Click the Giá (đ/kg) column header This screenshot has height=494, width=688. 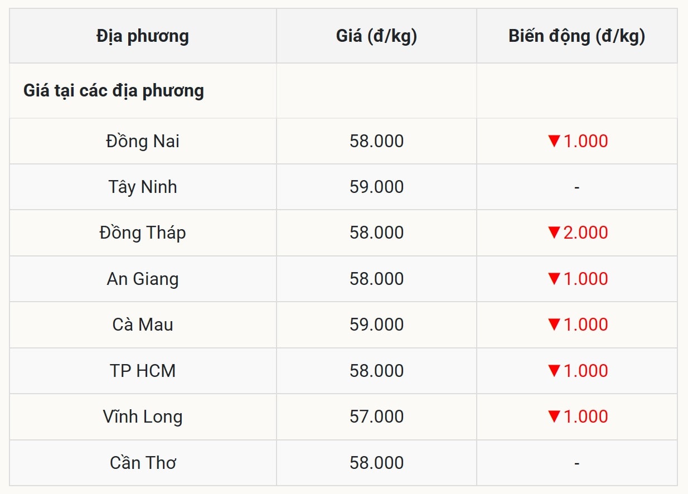point(376,36)
